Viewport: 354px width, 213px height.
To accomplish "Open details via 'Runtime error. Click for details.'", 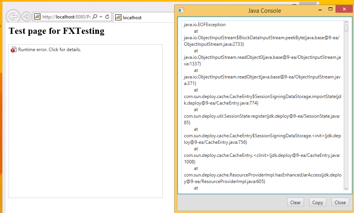I will [x=49, y=50].
